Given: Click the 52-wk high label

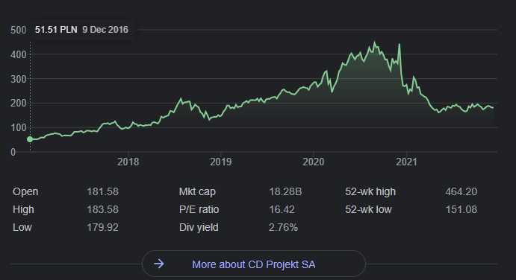Looking at the screenshot, I should tap(370, 191).
